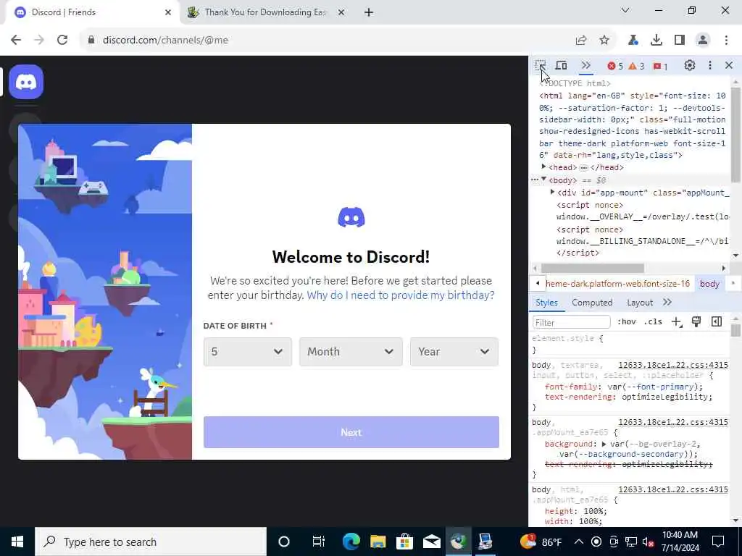The width and height of the screenshot is (742, 556).
Task: Open the Chrome three-dot menu
Action: 726,41
